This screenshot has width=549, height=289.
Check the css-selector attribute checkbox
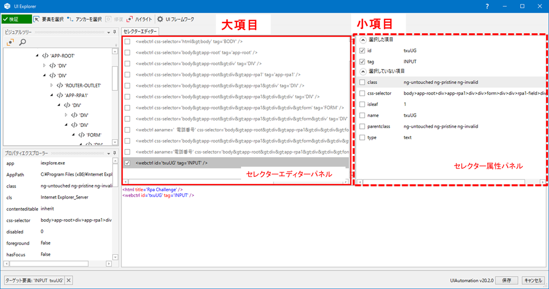pyautogui.click(x=362, y=93)
